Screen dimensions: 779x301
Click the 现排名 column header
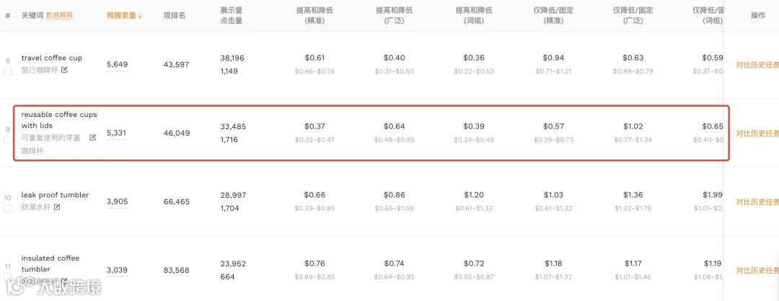pos(175,15)
